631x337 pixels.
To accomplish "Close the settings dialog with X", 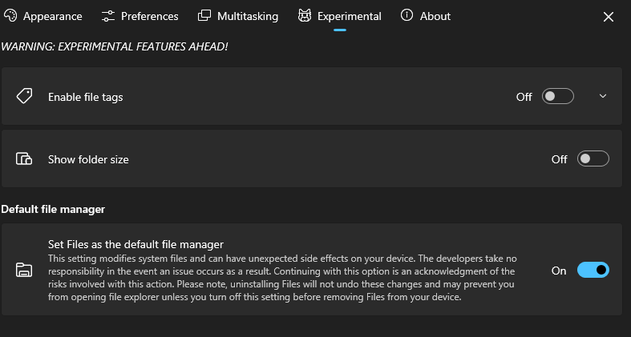I will point(608,16).
